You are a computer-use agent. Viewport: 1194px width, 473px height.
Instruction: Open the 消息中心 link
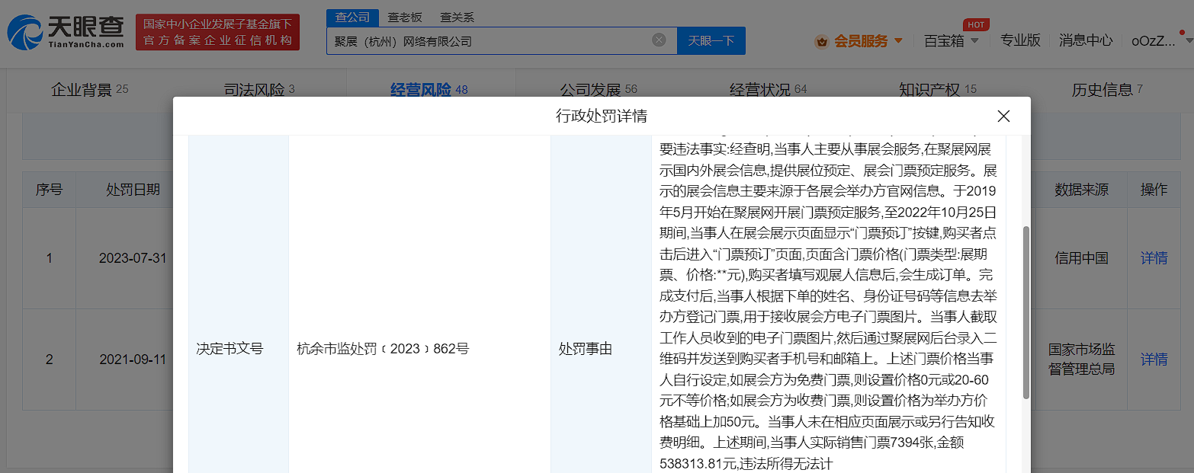pos(1085,41)
